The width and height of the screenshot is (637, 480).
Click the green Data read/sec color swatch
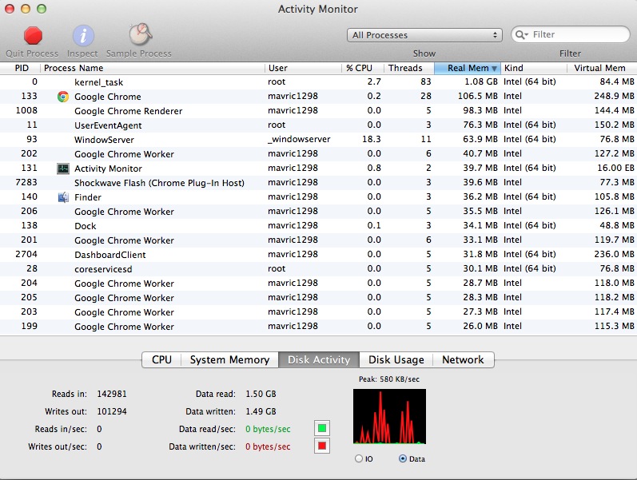pos(322,428)
